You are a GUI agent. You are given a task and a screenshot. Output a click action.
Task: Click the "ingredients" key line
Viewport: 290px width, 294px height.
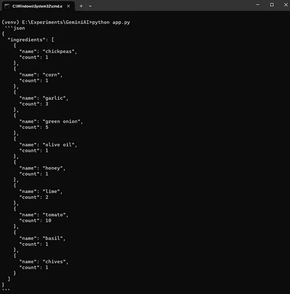(31, 40)
